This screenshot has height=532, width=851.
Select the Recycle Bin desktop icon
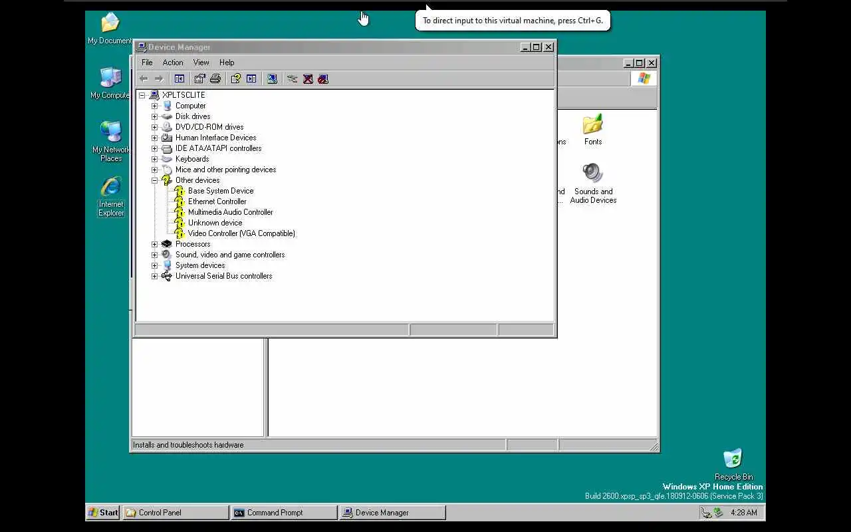point(733,464)
